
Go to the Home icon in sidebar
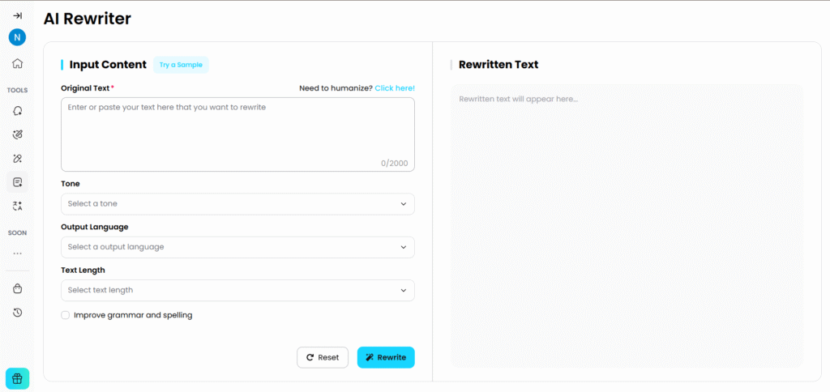click(x=18, y=63)
